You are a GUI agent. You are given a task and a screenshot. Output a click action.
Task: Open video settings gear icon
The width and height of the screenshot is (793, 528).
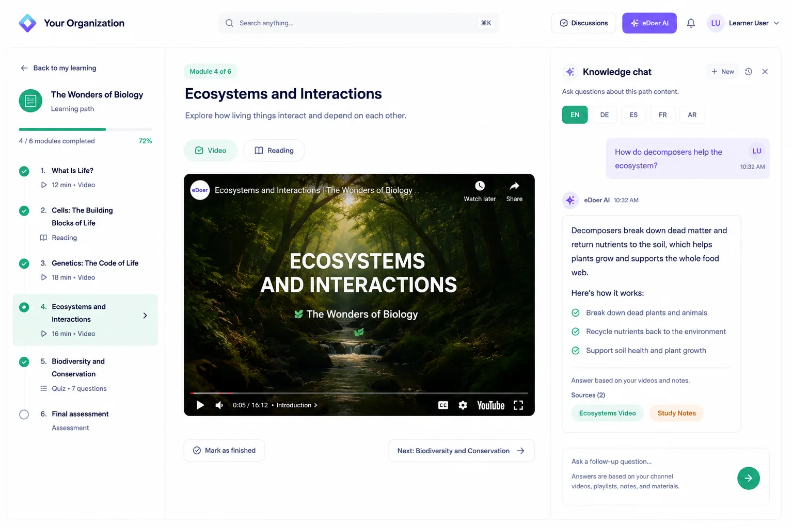tap(463, 405)
